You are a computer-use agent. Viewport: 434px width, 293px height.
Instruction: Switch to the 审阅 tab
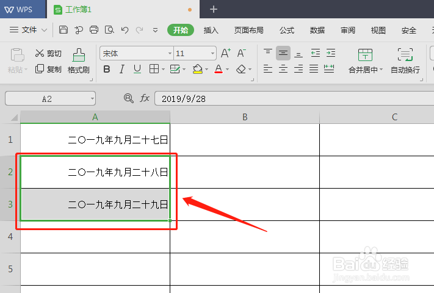(348, 30)
